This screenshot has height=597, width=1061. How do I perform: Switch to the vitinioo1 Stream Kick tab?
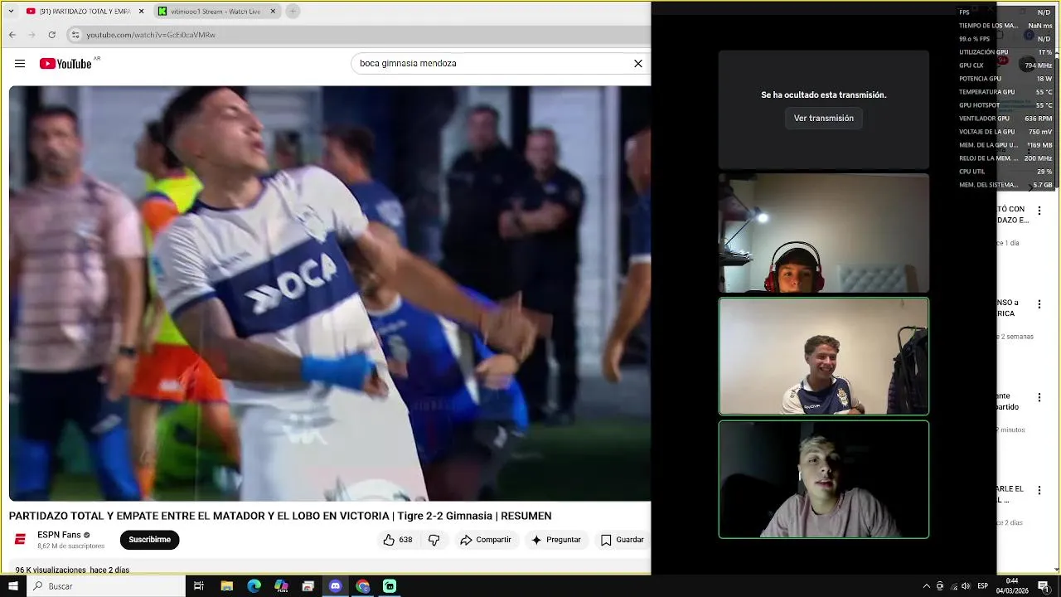[x=216, y=12]
